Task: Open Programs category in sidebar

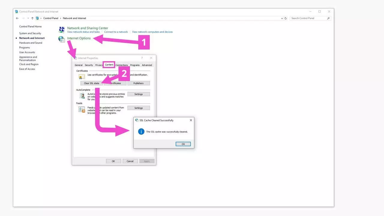Action: (24, 48)
